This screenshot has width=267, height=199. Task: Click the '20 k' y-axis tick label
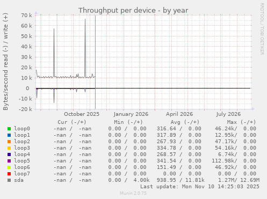(x=27, y=68)
